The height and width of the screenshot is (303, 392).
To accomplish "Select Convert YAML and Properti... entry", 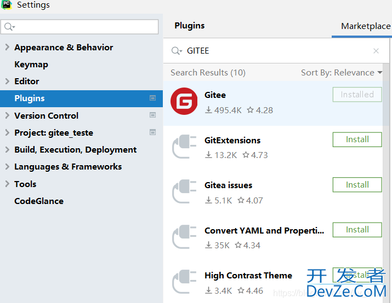I will click(264, 231).
